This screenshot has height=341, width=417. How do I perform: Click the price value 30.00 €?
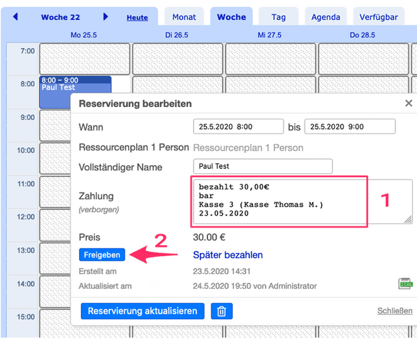point(209,237)
